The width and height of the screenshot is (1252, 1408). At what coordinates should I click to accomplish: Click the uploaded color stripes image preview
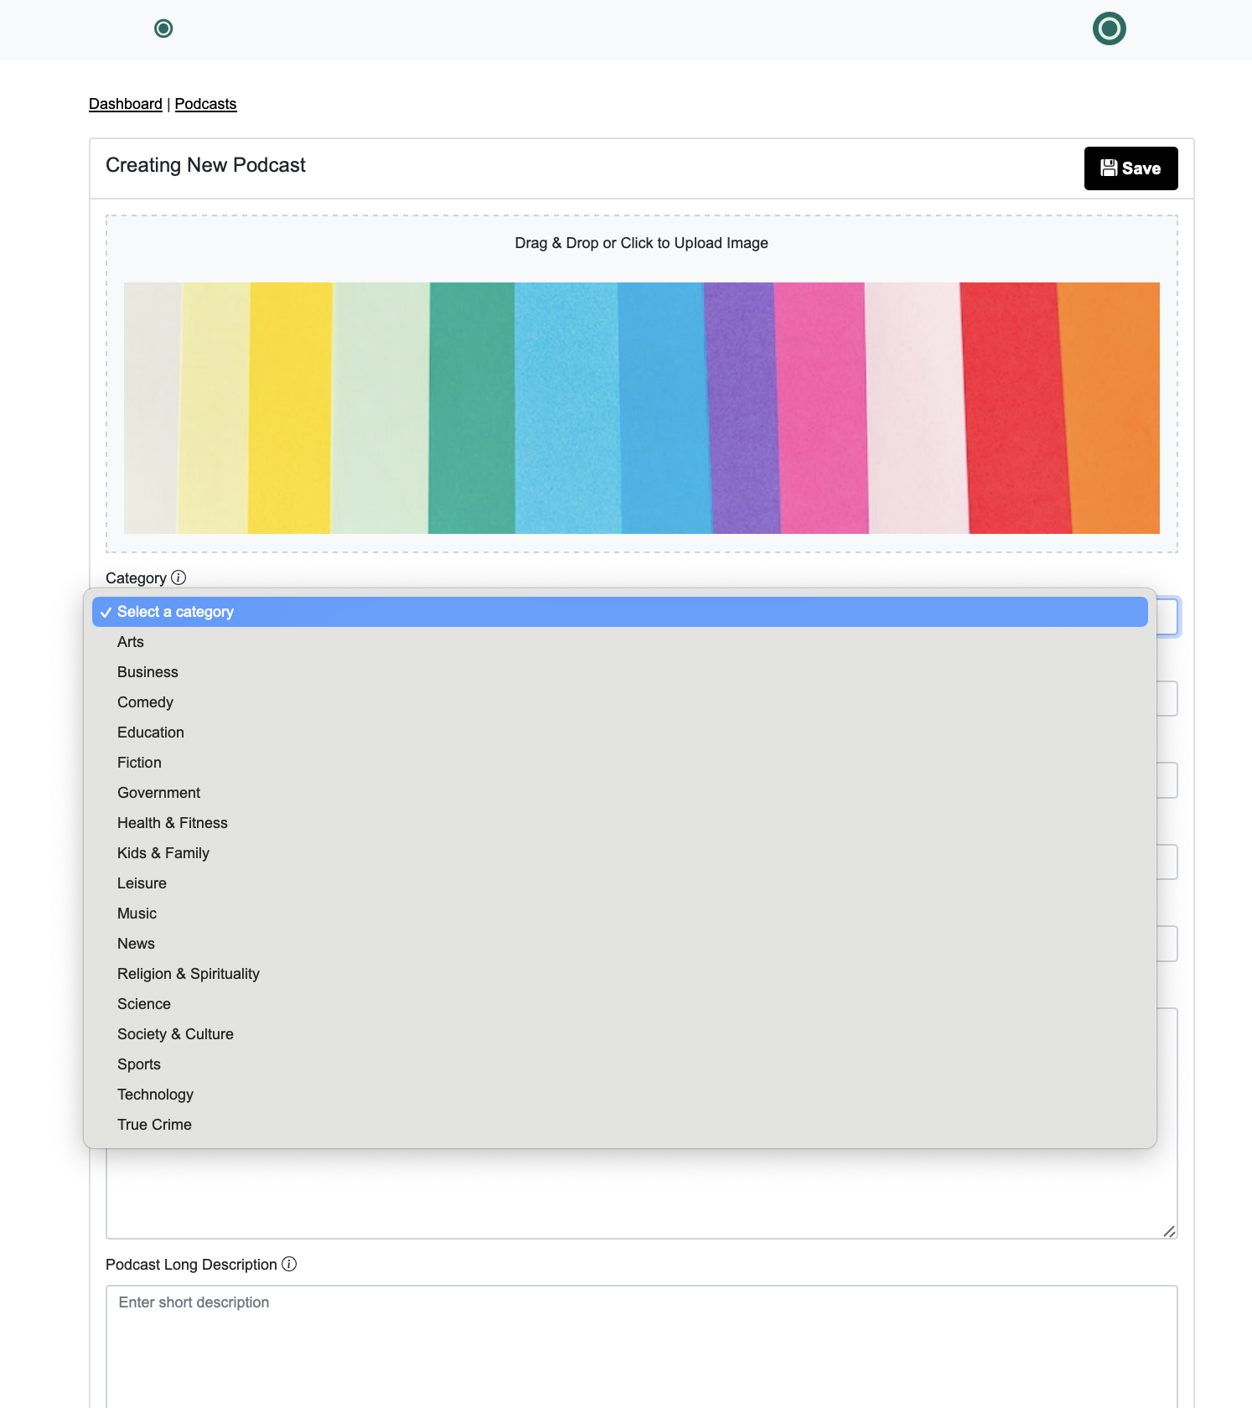point(642,408)
